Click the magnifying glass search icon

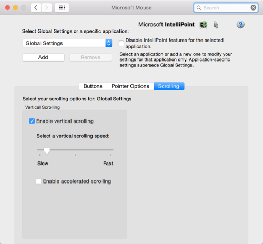click(199, 8)
